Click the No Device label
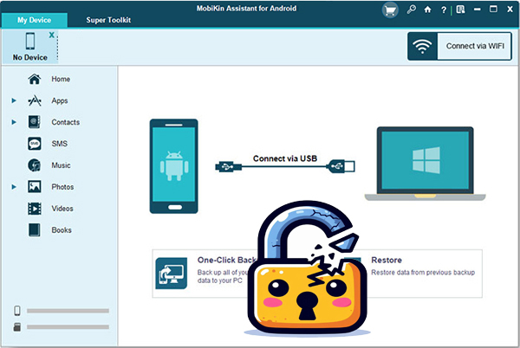 (30, 58)
